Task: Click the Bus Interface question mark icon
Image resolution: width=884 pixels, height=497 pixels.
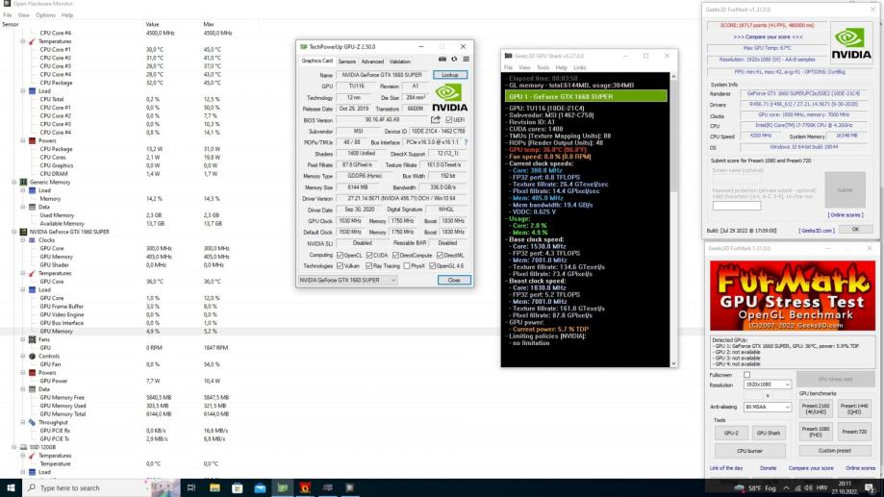Action: (x=466, y=142)
